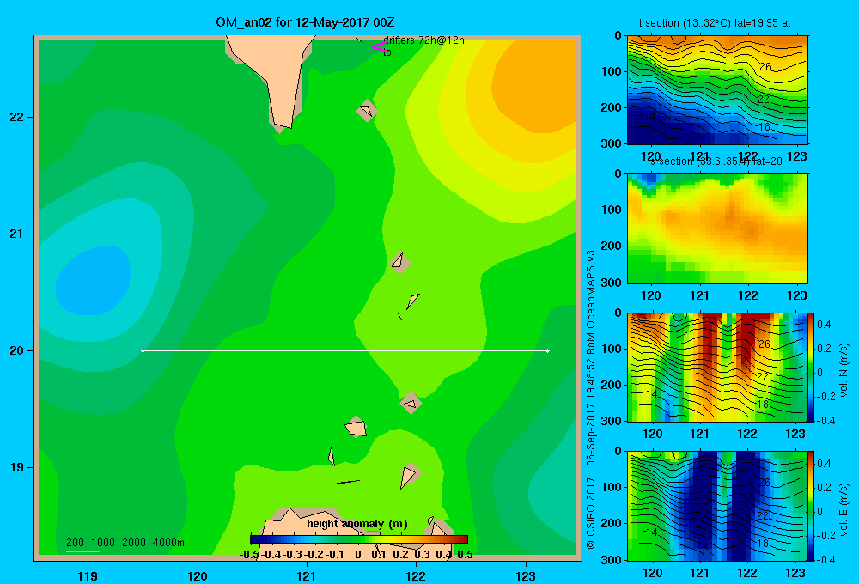This screenshot has height=584, width=859.
Task: Click the "-0.4" tick on vel. E colorbar
Action: tap(825, 559)
